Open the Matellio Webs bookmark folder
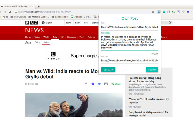Screen dimensions: 193x121 pyautogui.click(x=39, y=17)
